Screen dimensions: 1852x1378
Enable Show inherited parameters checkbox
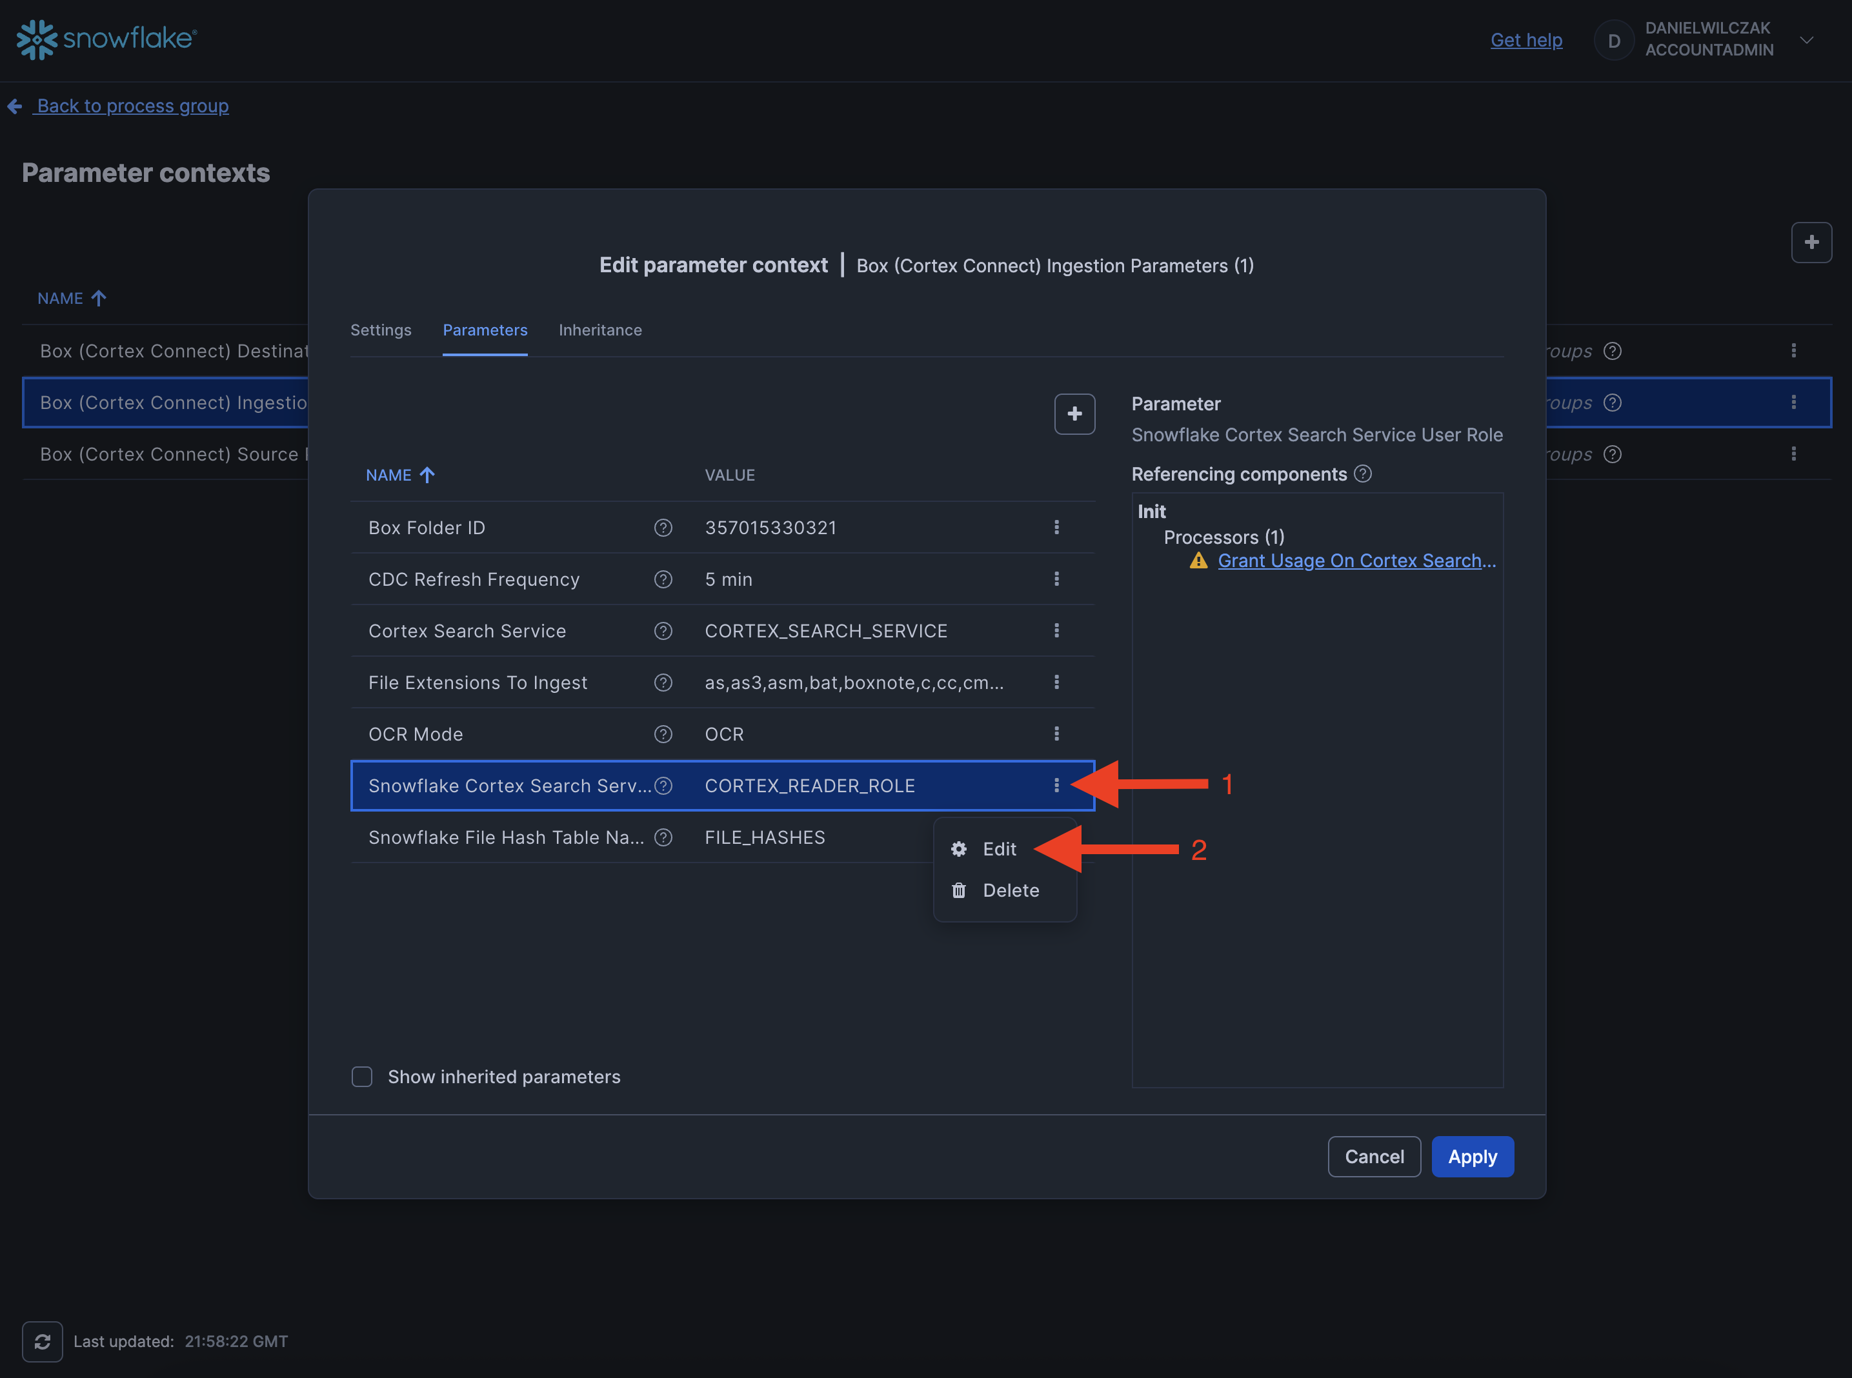click(x=362, y=1077)
